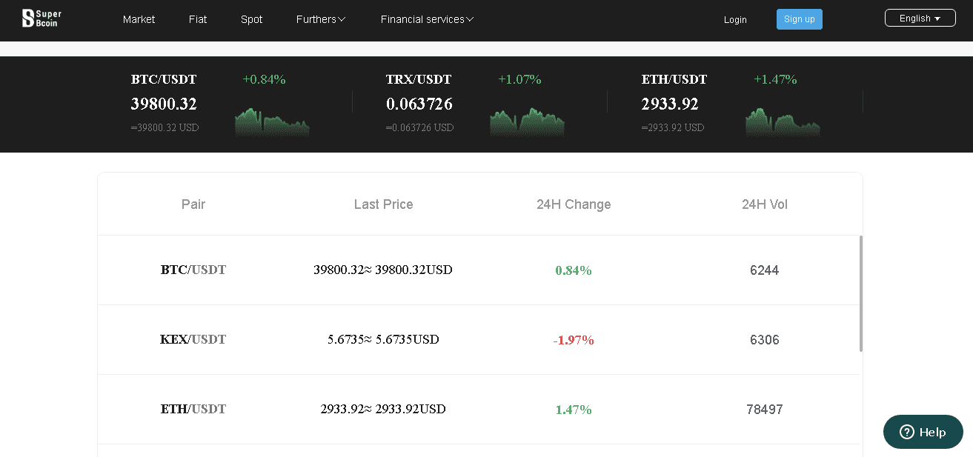Click the ETH/USDT mini price chart
Screen dimensions: 973x457
783,122
